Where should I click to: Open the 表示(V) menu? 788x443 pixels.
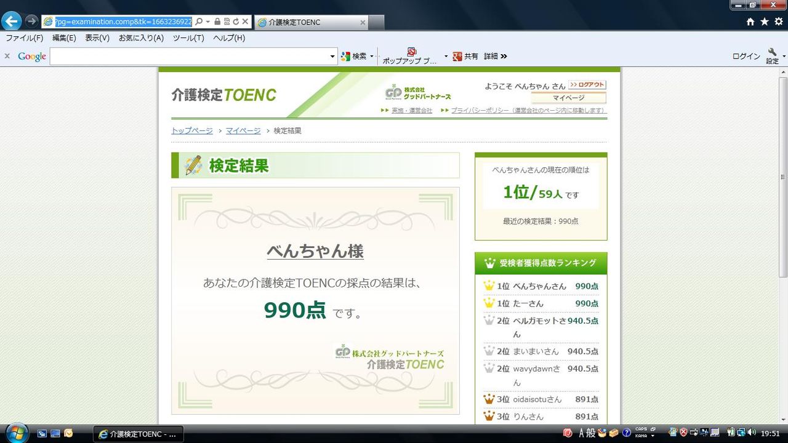(x=97, y=38)
